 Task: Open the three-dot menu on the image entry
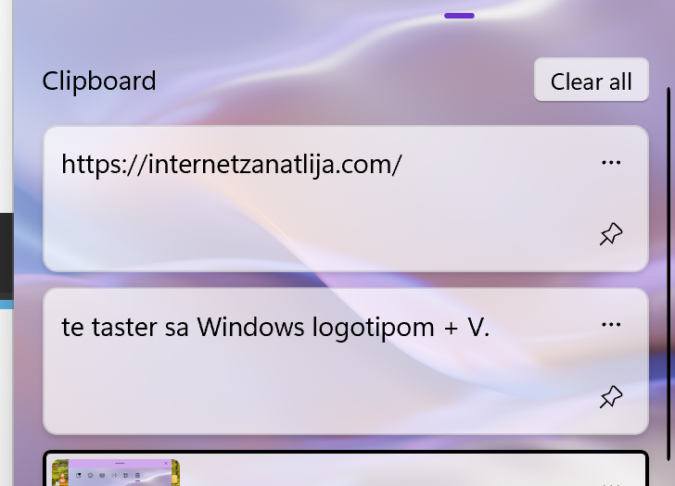coord(611,483)
